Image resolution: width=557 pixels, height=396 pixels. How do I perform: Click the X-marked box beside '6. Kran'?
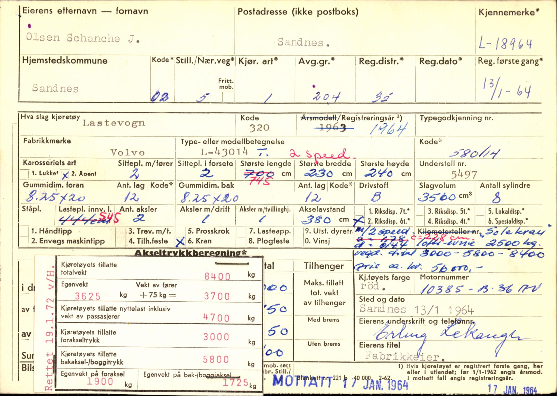(180, 241)
